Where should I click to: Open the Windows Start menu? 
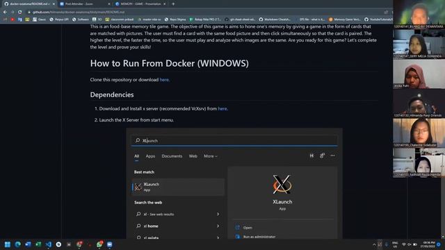(x=8, y=244)
